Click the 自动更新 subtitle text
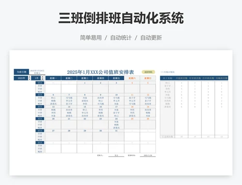The height and width of the screenshot is (185, 242). coord(151,38)
